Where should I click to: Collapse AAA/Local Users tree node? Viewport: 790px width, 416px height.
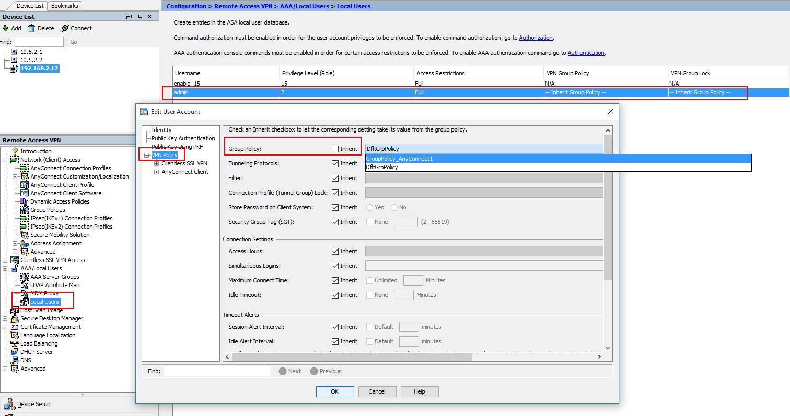[5, 268]
